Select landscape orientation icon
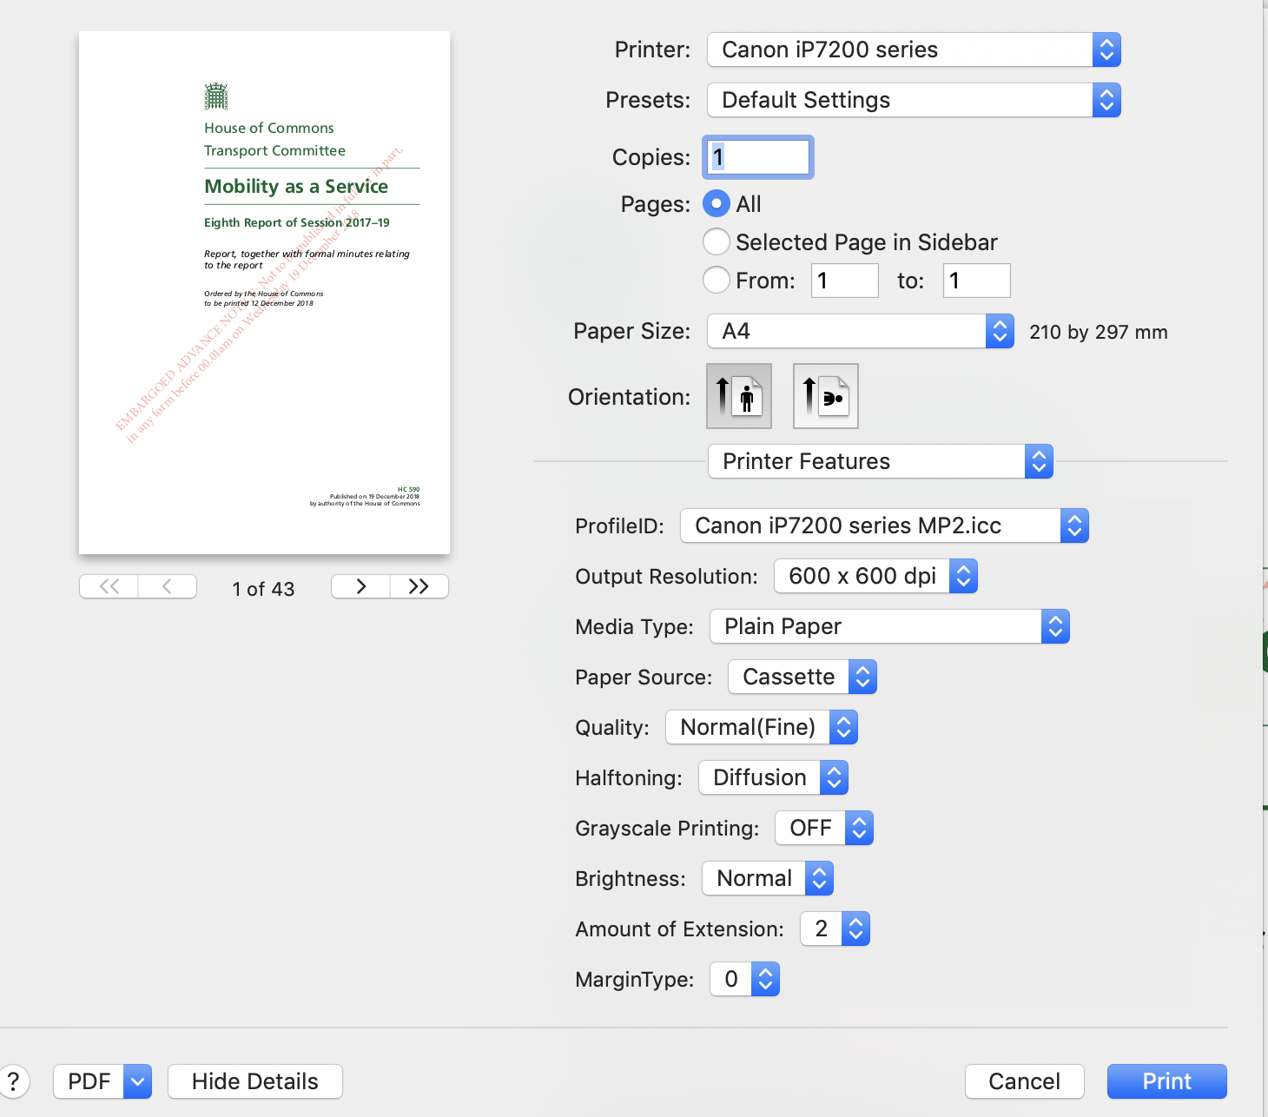 click(x=825, y=396)
